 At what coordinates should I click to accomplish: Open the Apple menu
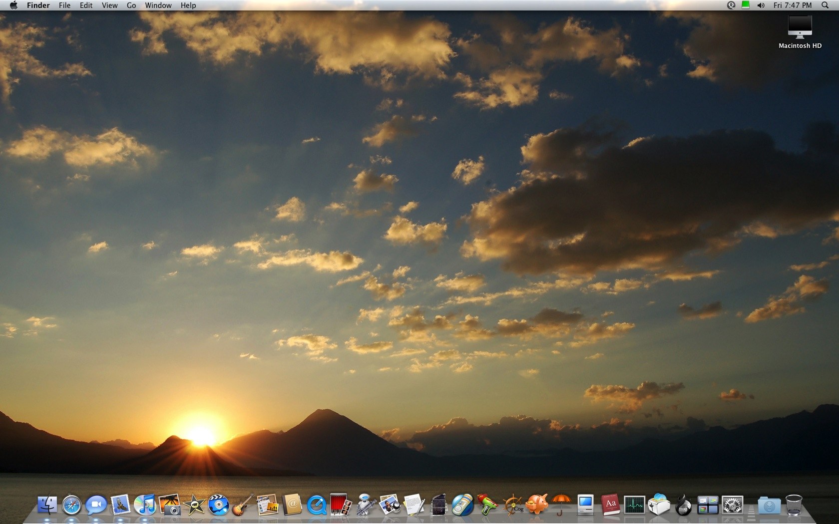click(x=13, y=5)
